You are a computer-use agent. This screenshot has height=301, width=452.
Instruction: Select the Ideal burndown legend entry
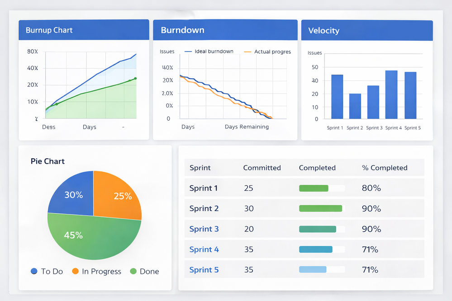click(209, 51)
